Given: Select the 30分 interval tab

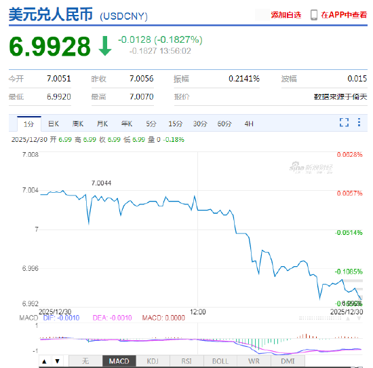Looking at the screenshot, I should click(x=200, y=124).
